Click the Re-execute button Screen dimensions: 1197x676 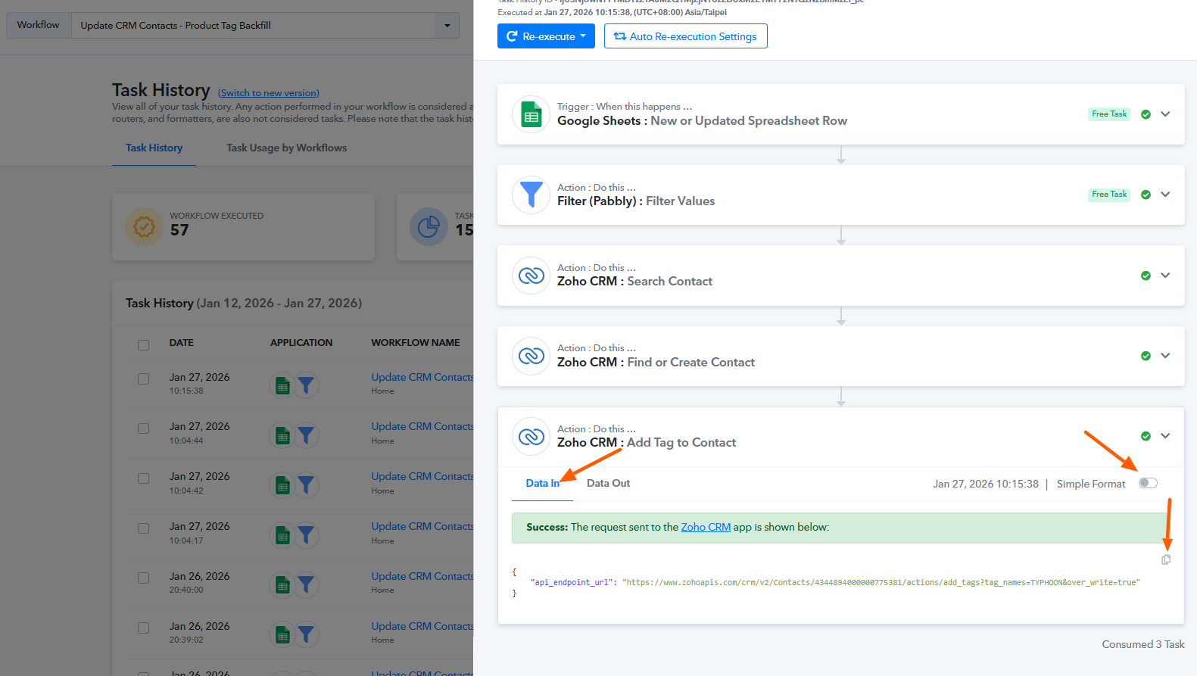tap(546, 36)
